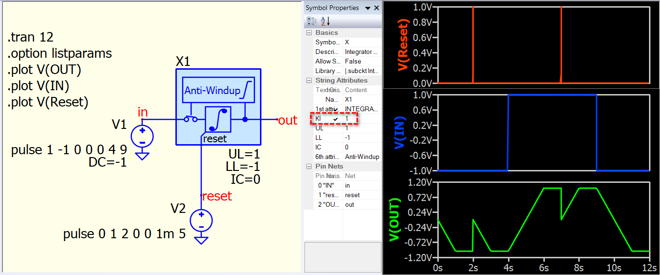Click the UL value field
660x275 pixels.
(x=362, y=128)
